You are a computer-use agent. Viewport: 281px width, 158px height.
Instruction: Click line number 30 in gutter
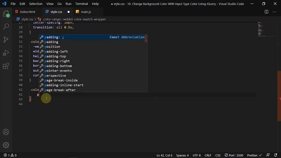[21, 37]
